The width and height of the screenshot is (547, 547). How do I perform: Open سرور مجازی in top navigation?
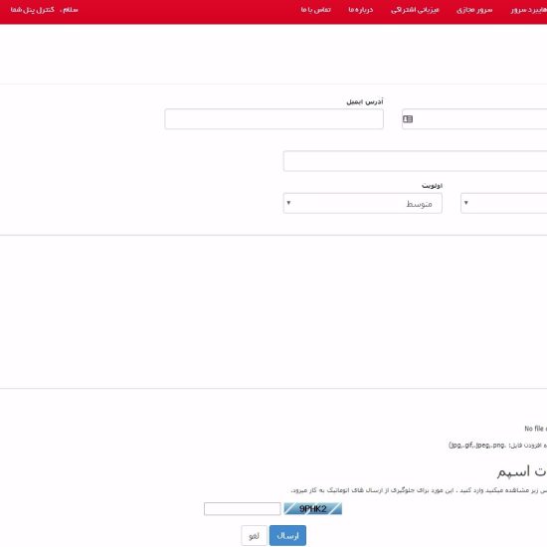coord(474,10)
